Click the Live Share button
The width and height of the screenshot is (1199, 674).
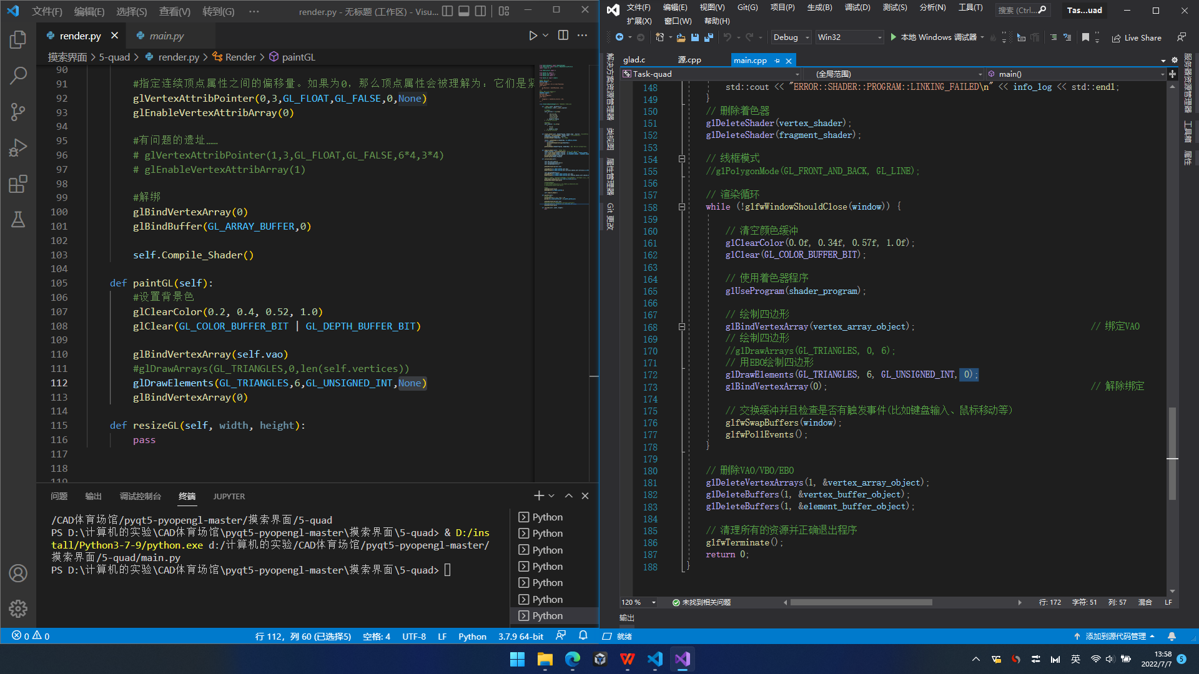click(1137, 38)
